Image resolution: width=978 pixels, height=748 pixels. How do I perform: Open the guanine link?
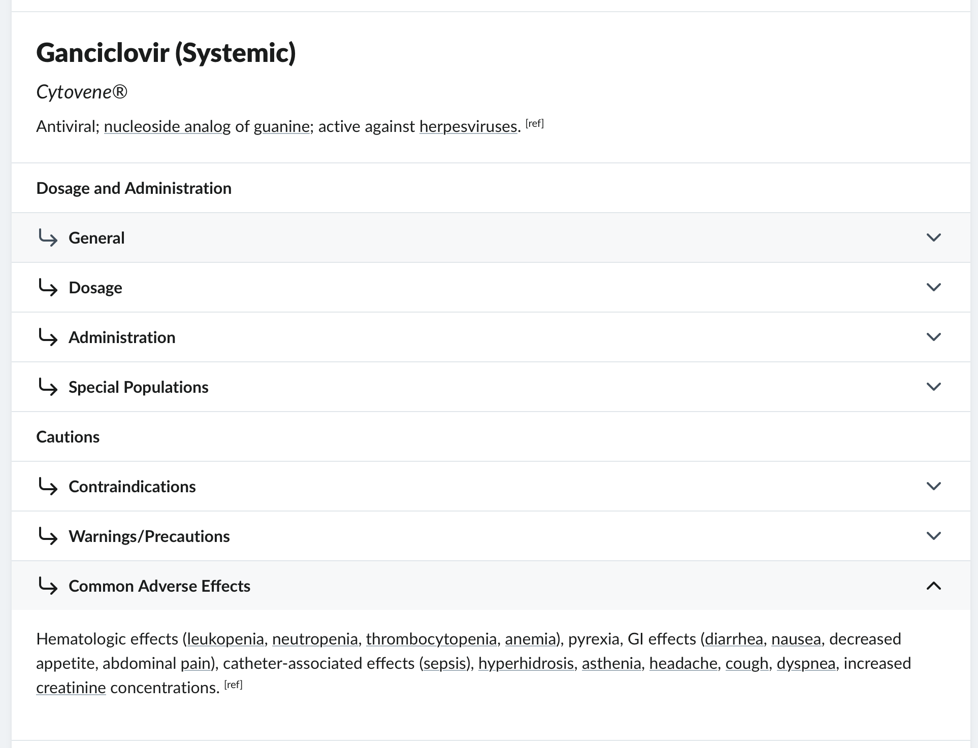[x=281, y=126]
